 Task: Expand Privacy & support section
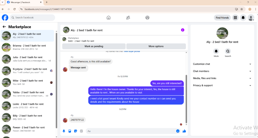(222, 85)
